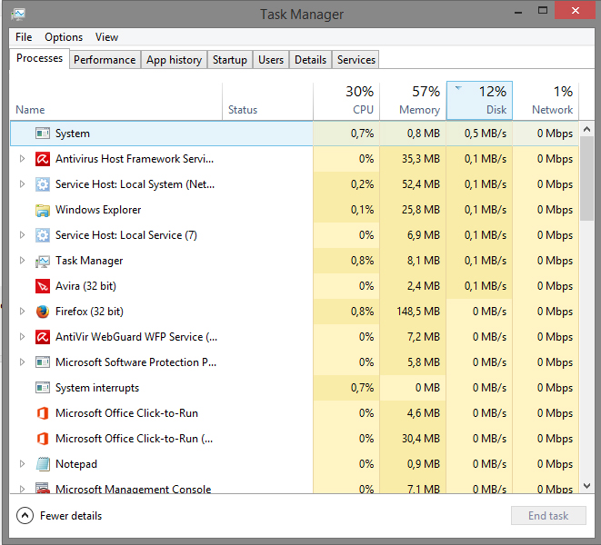This screenshot has width=601, height=545.
Task: Switch to the Users tab
Action: pos(271,60)
